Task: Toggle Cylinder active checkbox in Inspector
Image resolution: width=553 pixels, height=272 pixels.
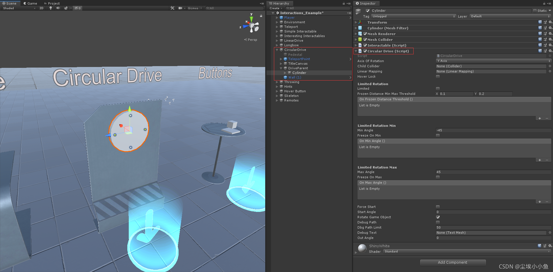Action: (x=368, y=11)
